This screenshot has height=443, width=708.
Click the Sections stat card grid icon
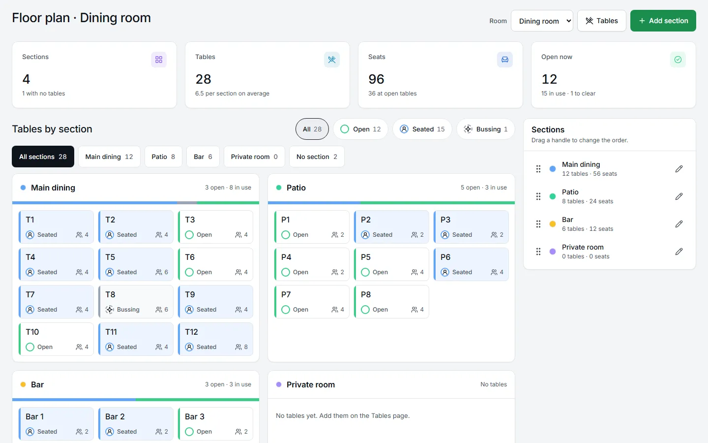159,60
